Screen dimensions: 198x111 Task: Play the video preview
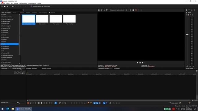(x=137, y=63)
